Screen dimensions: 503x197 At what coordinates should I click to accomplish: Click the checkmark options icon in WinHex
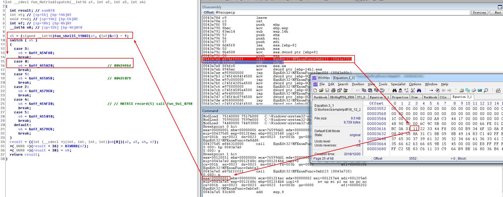(x=498, y=91)
